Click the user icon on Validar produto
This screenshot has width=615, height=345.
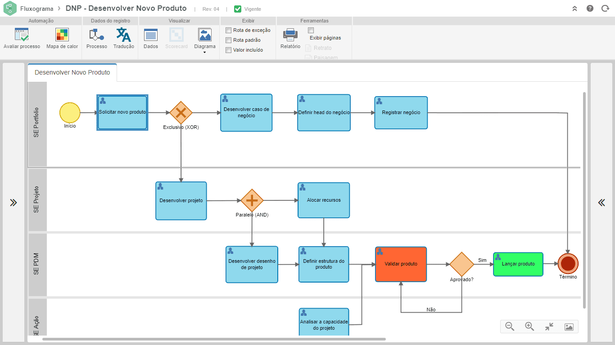(x=380, y=252)
